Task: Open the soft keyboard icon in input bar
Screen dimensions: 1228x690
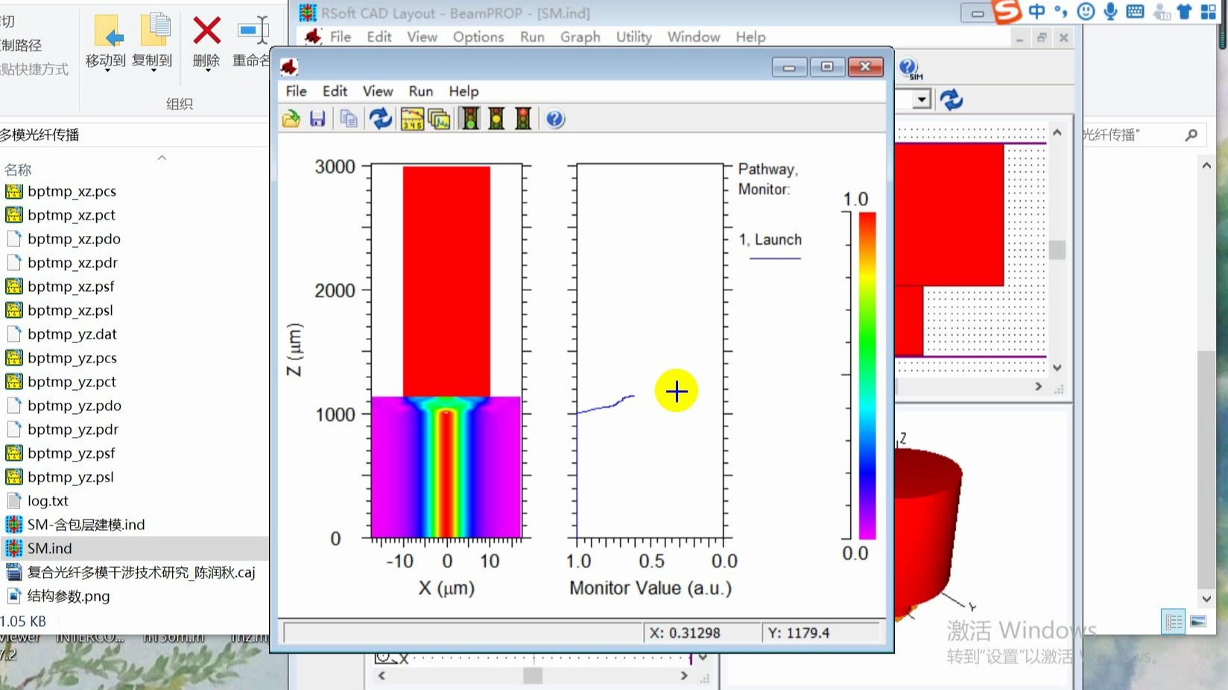Action: [1135, 11]
